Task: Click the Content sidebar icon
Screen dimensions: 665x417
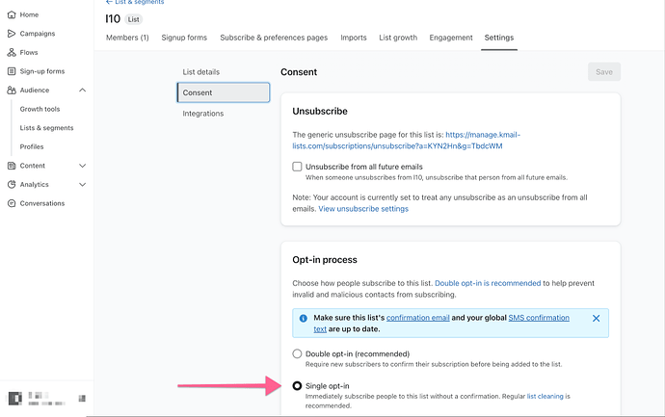Action: click(12, 166)
